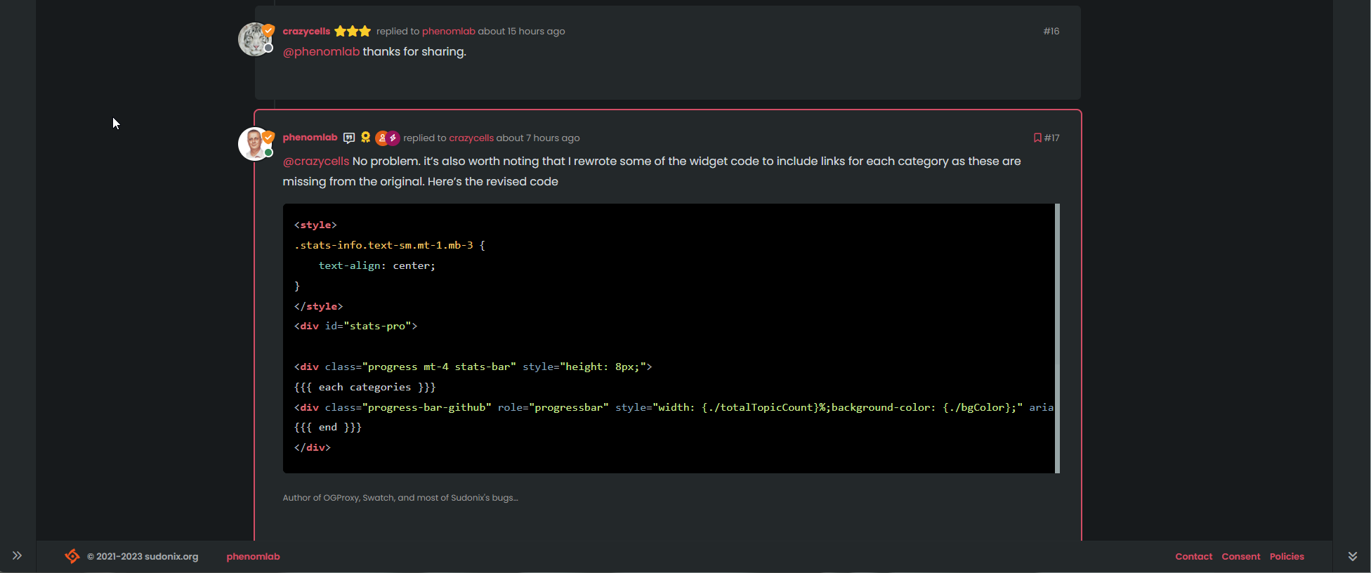The height and width of the screenshot is (573, 1371).
Task: Click the quote bubble icon beside phenomlab
Action: 349,138
